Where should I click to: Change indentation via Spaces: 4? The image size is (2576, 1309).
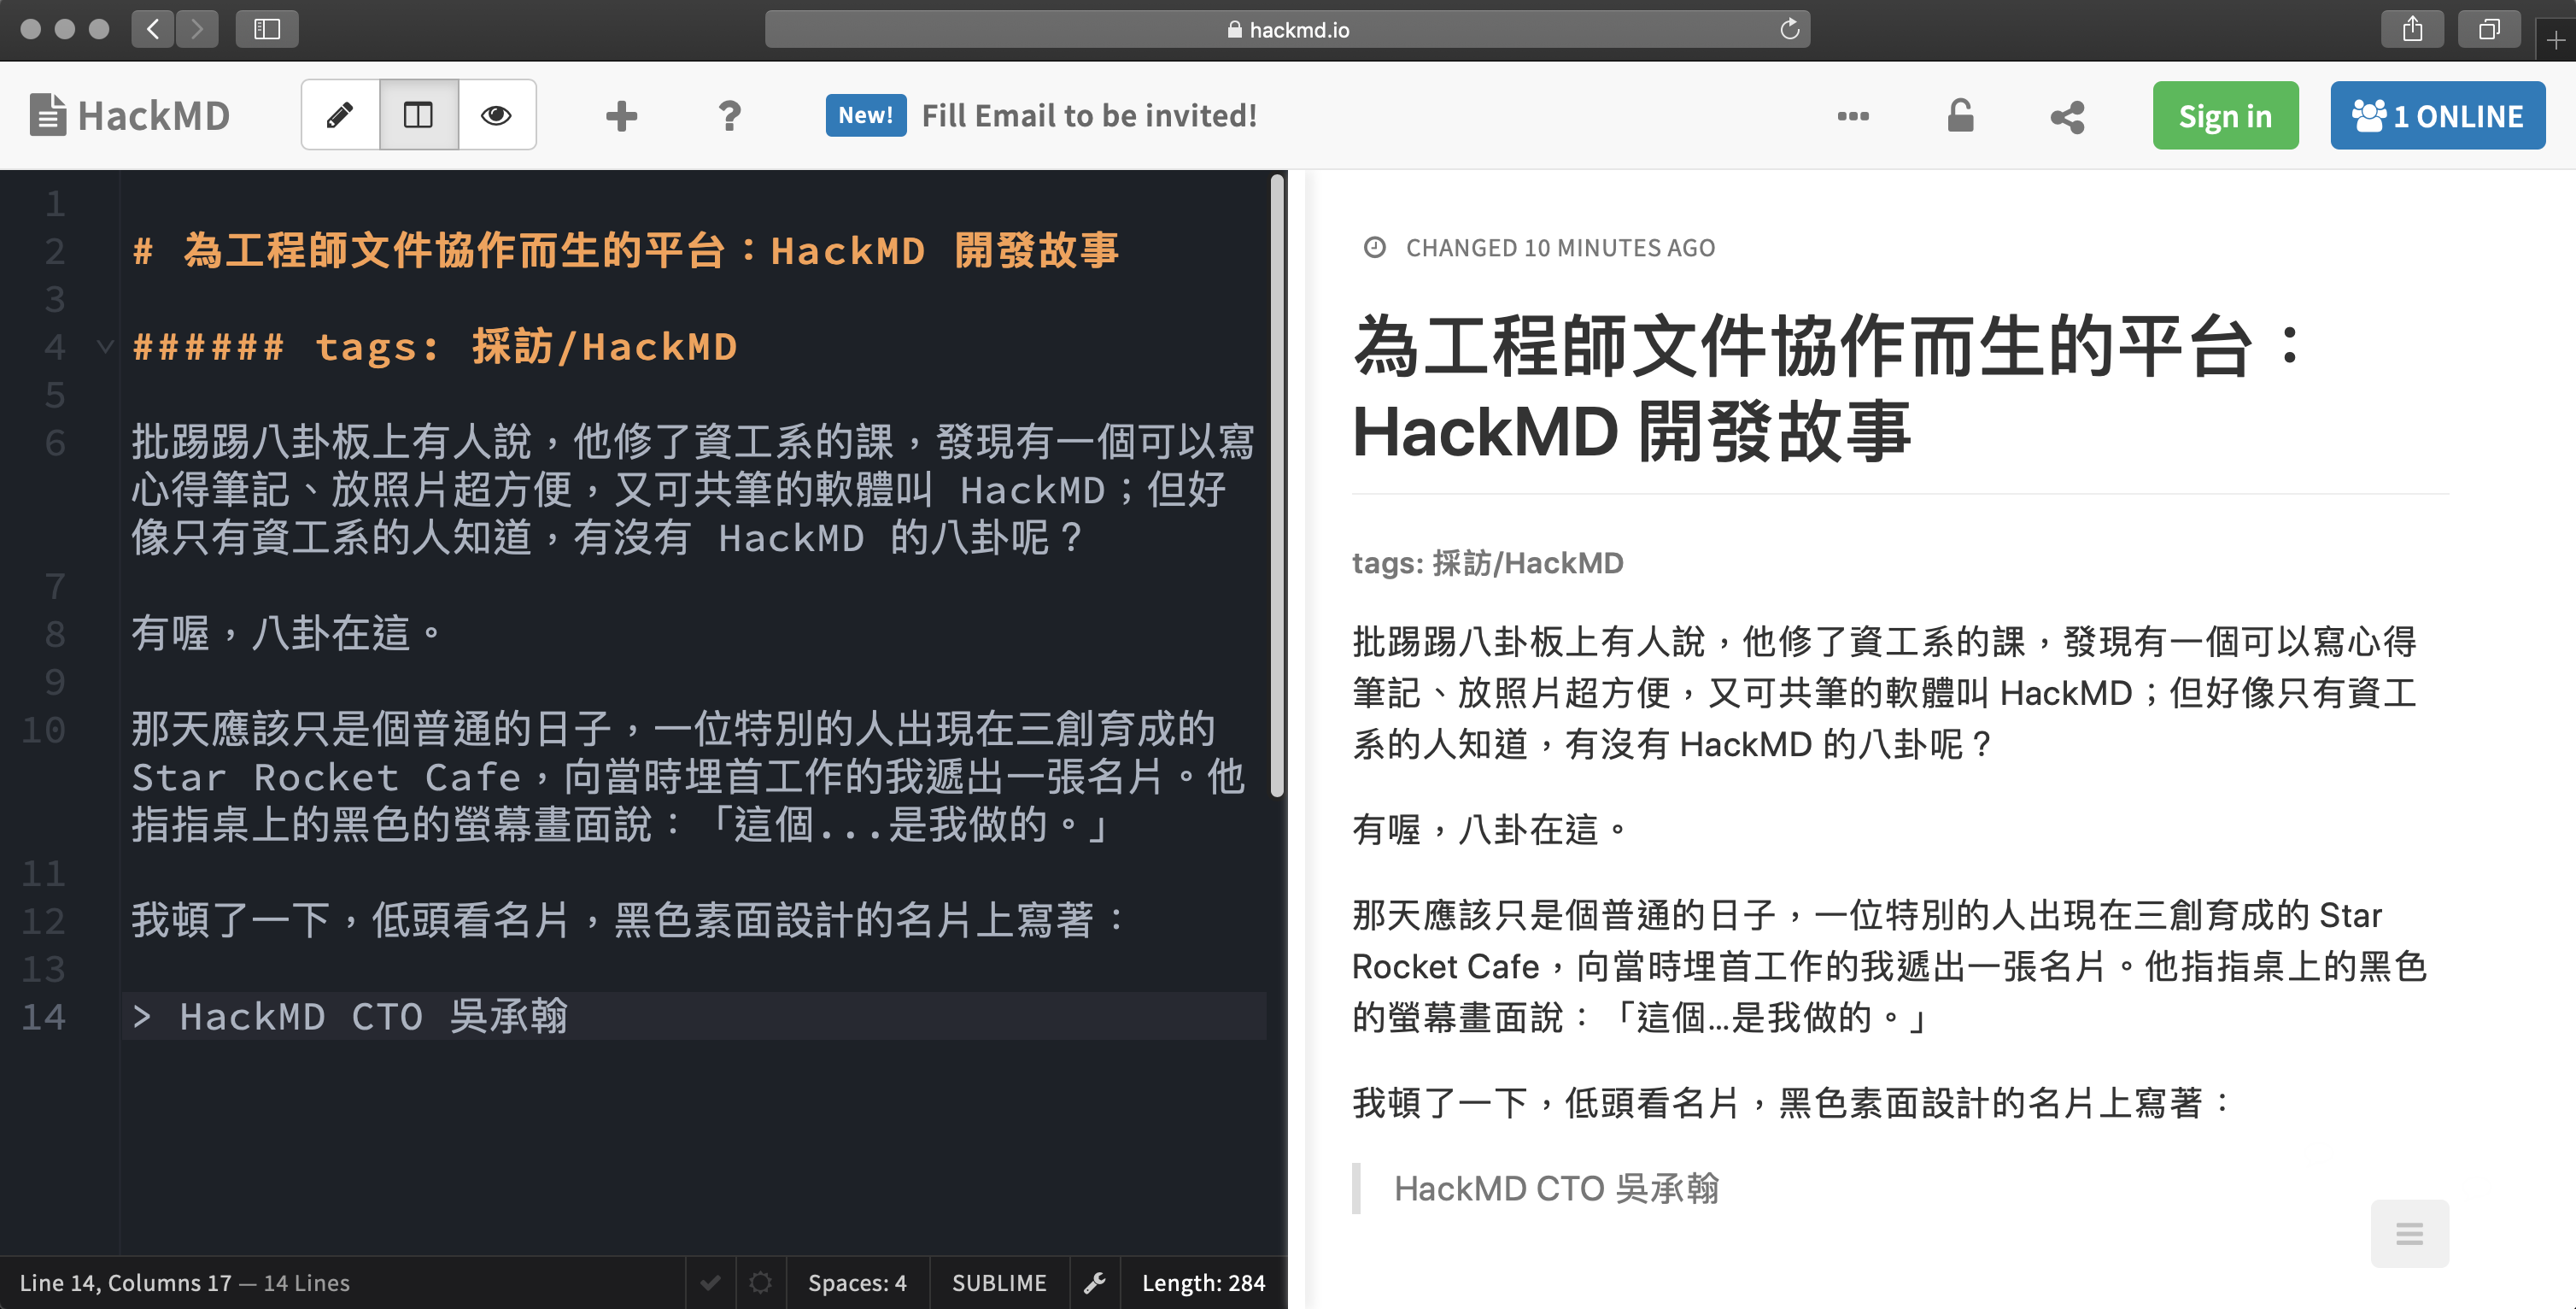[x=857, y=1282]
